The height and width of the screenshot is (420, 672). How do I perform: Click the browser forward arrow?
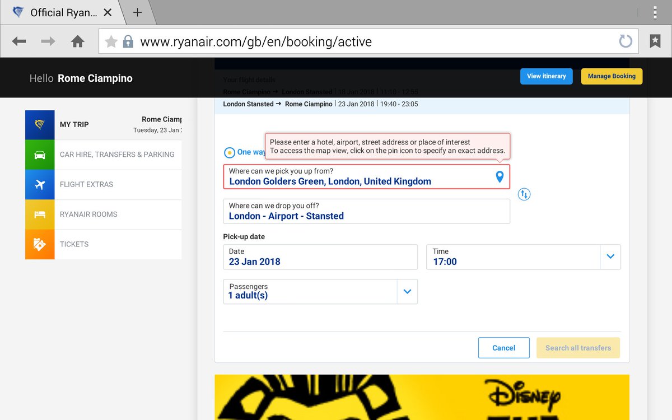pyautogui.click(x=48, y=41)
